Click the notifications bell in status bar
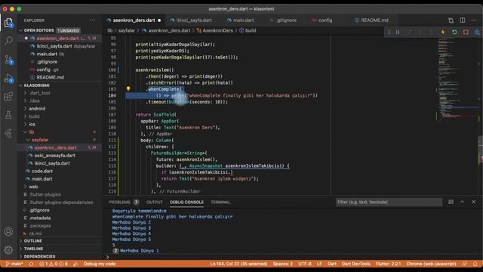Viewport: 483px width, 272px height. [475, 264]
